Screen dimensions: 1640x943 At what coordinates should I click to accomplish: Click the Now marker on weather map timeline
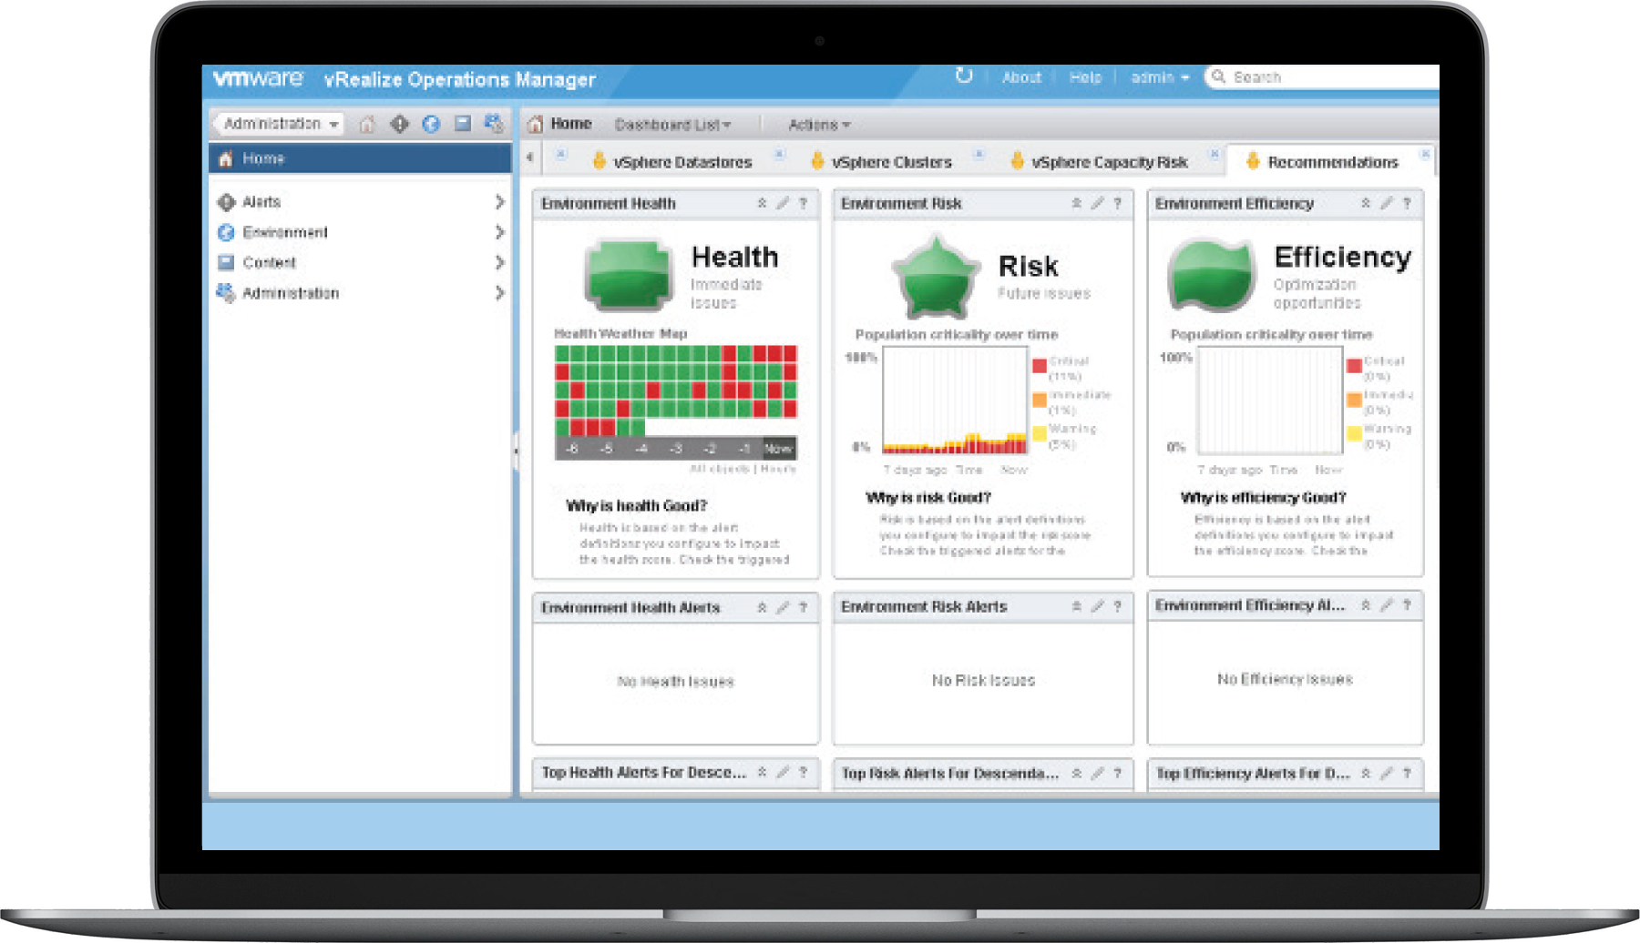(778, 448)
